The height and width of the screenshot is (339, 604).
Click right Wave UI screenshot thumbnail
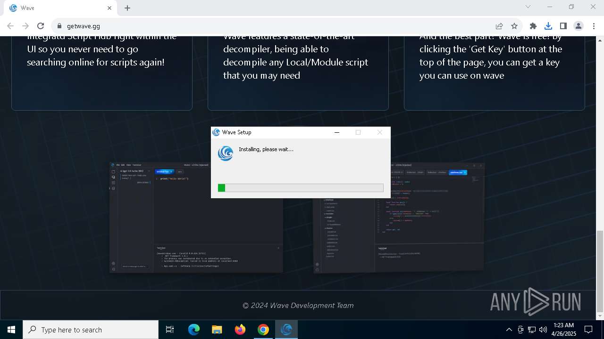coord(399,218)
